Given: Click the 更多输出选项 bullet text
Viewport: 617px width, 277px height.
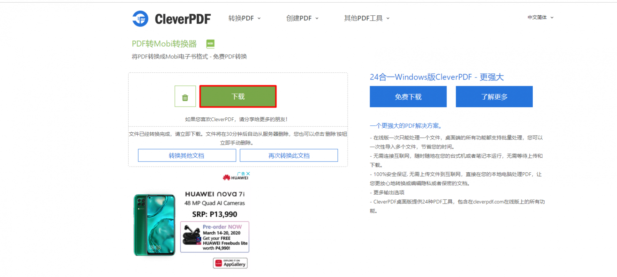Looking at the screenshot, I should coord(387,192).
